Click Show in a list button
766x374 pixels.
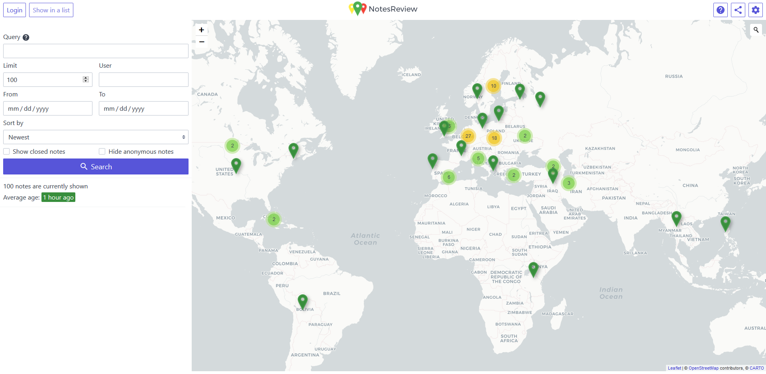click(x=51, y=10)
